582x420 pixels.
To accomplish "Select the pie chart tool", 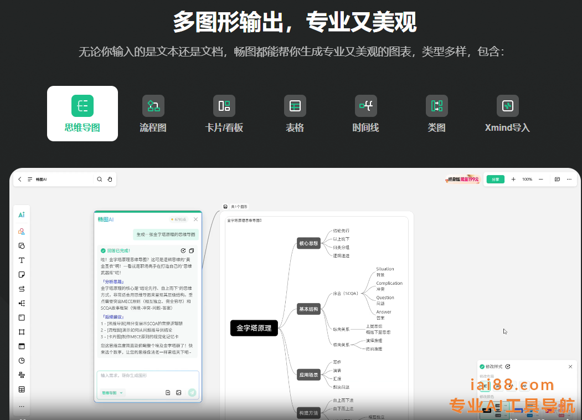I will coord(22,361).
